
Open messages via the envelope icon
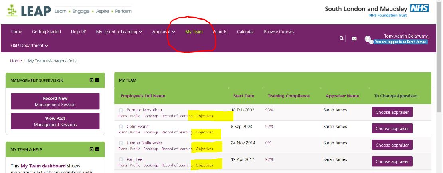click(354, 39)
